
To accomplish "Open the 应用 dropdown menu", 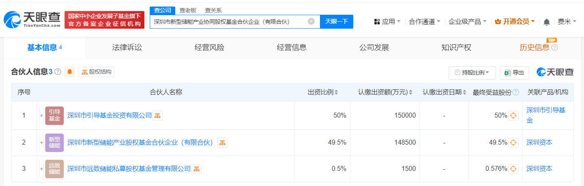I will (387, 22).
